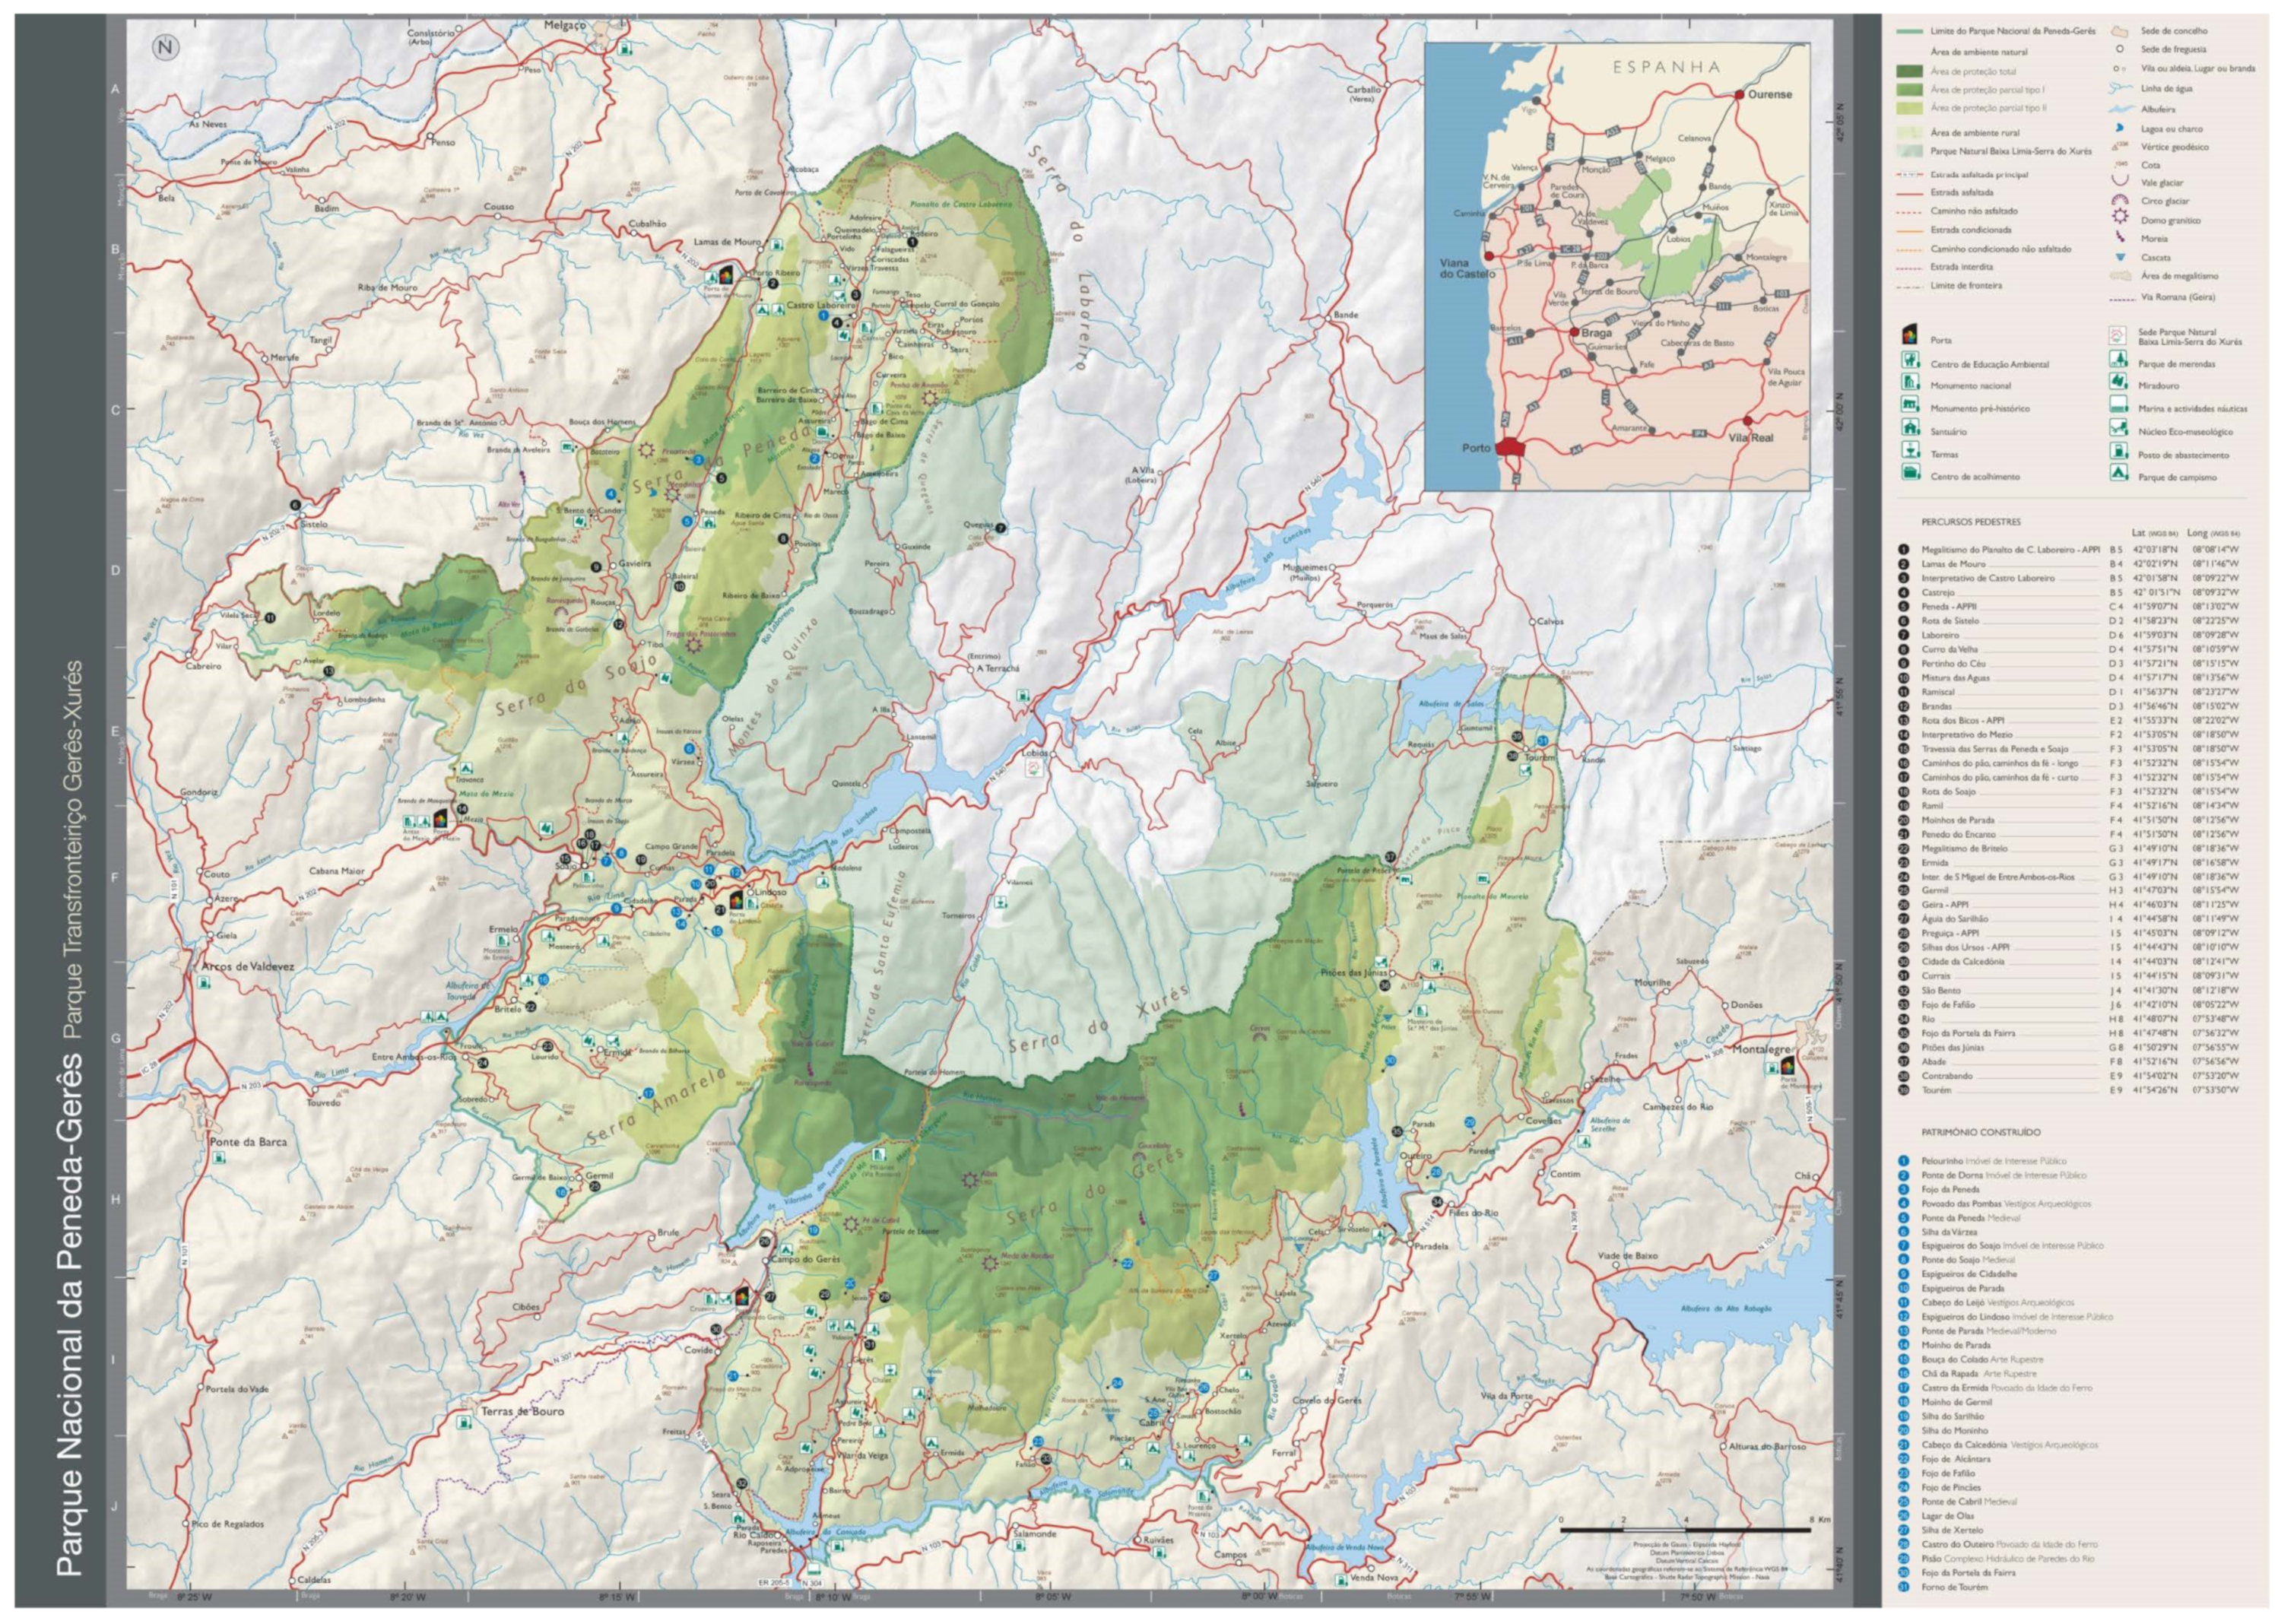Click the Monumento pré-histórico legend icon
This screenshot has height=1624, width=2281.
(x=1910, y=405)
